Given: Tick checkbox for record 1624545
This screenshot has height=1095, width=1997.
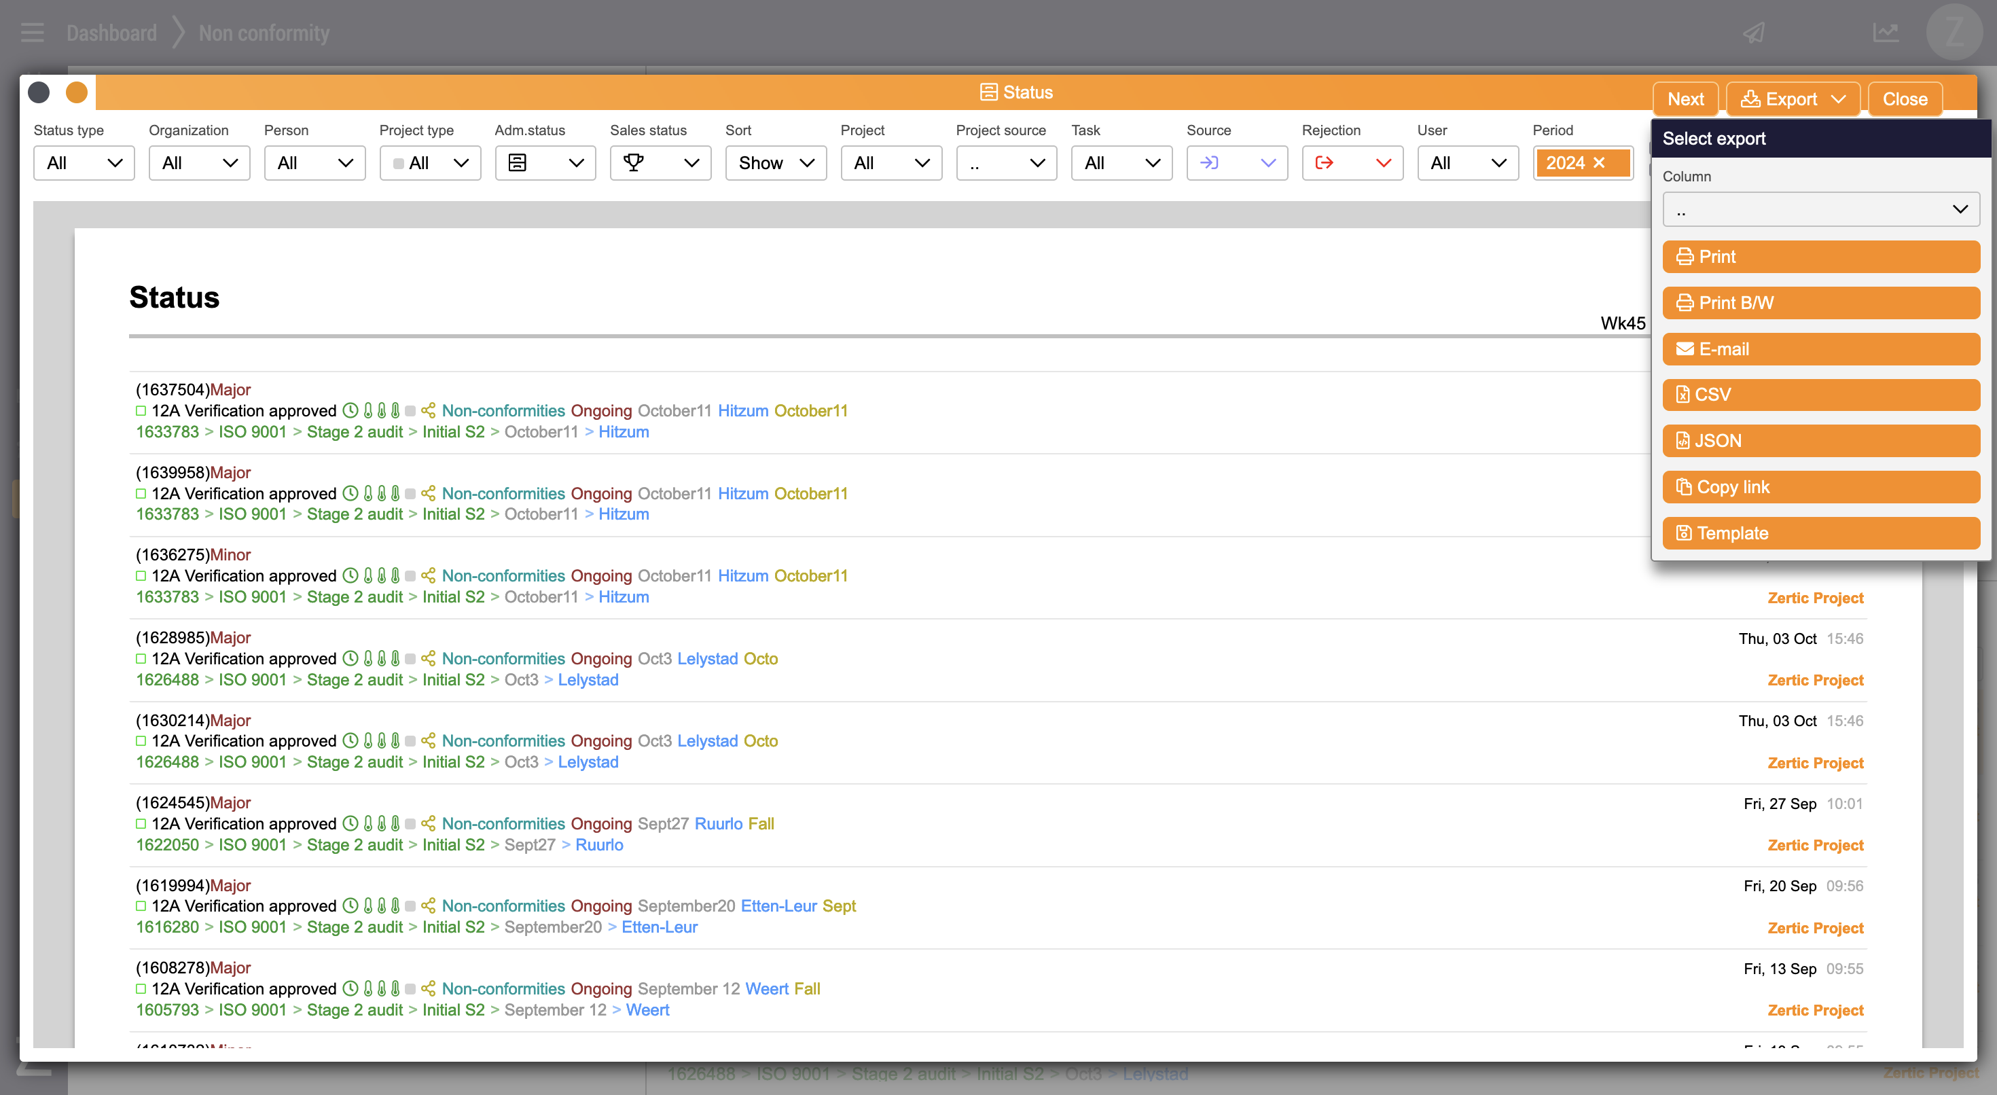Looking at the screenshot, I should coord(141,823).
